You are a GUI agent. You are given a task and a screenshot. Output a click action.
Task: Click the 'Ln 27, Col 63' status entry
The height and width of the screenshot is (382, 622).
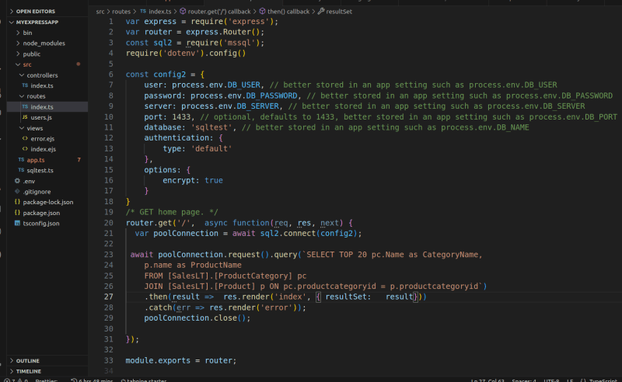[x=487, y=380]
